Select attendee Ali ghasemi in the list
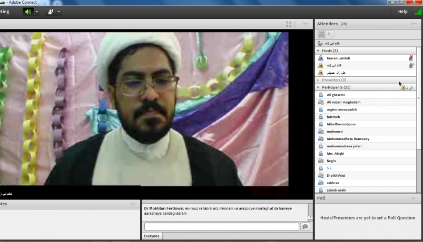 (x=336, y=95)
